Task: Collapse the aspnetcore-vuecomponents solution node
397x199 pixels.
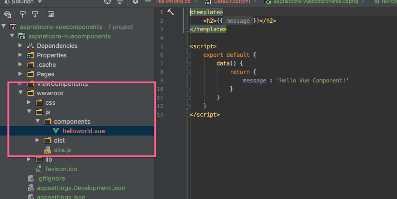Action: click(4, 26)
